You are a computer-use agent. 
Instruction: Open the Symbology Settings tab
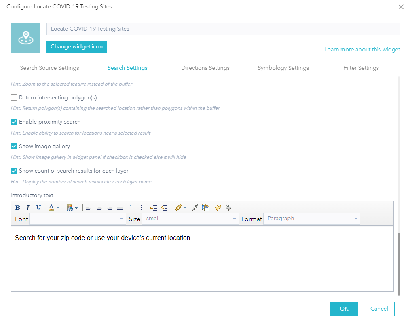283,68
